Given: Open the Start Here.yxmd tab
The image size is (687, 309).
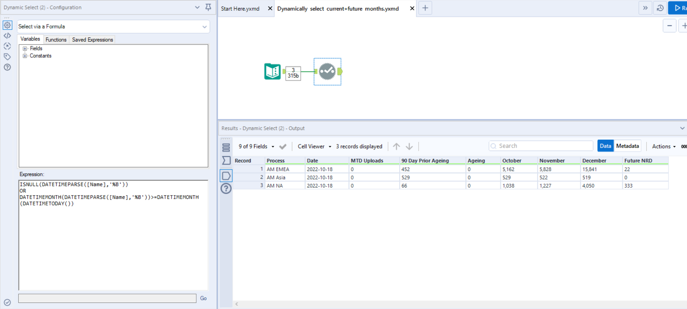Looking at the screenshot, I should (240, 8).
